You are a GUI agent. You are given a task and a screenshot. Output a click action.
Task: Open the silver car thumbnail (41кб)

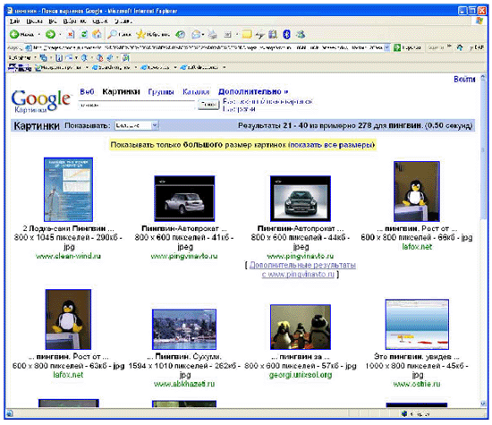coord(184,199)
